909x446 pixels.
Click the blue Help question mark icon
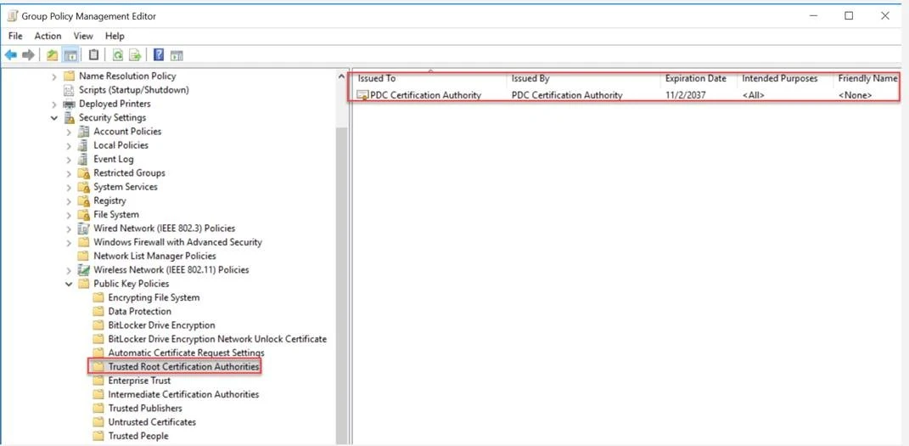[x=159, y=55]
